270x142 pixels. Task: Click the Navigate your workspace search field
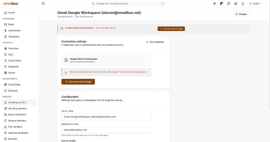coord(128,4)
